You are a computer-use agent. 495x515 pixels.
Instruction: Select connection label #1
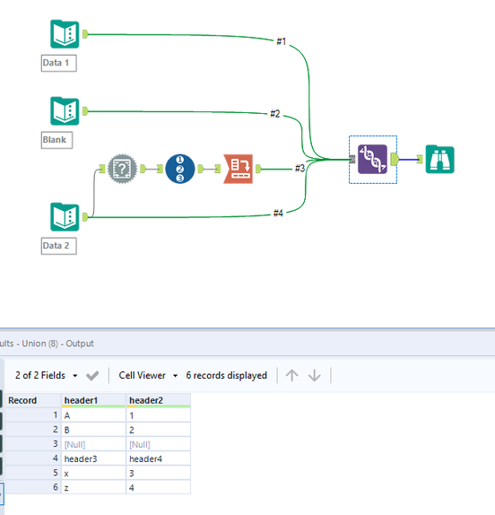coord(282,41)
